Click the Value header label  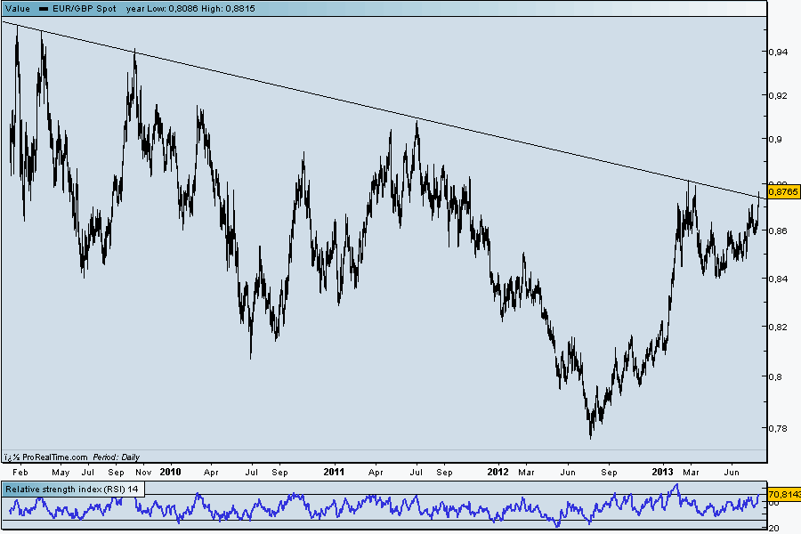[18, 9]
